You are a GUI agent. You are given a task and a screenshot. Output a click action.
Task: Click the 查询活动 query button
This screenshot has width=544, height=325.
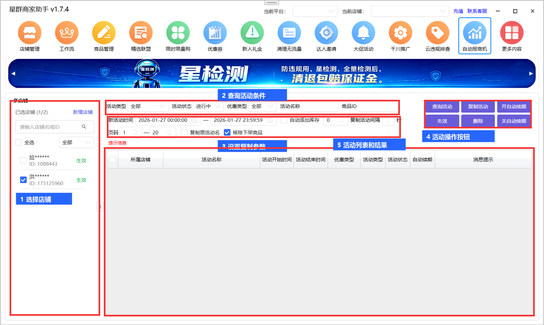[x=442, y=107]
